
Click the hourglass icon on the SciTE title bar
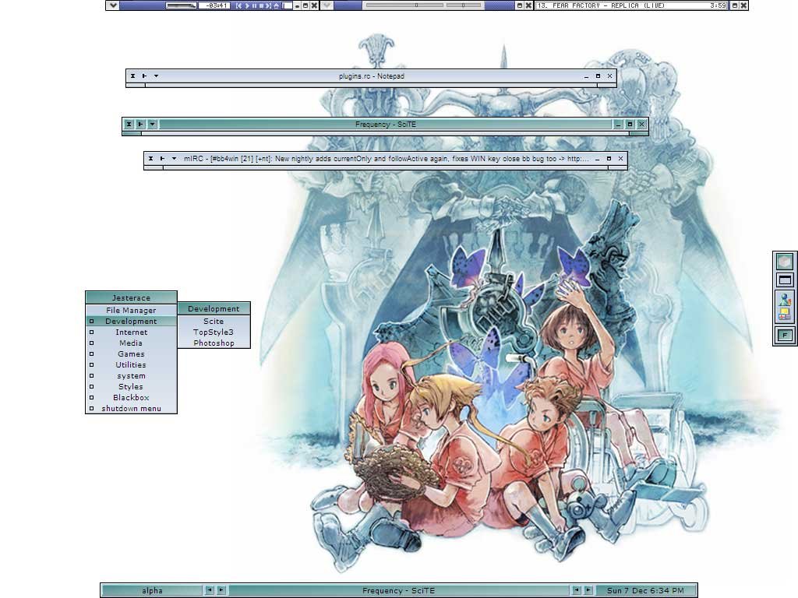129,124
